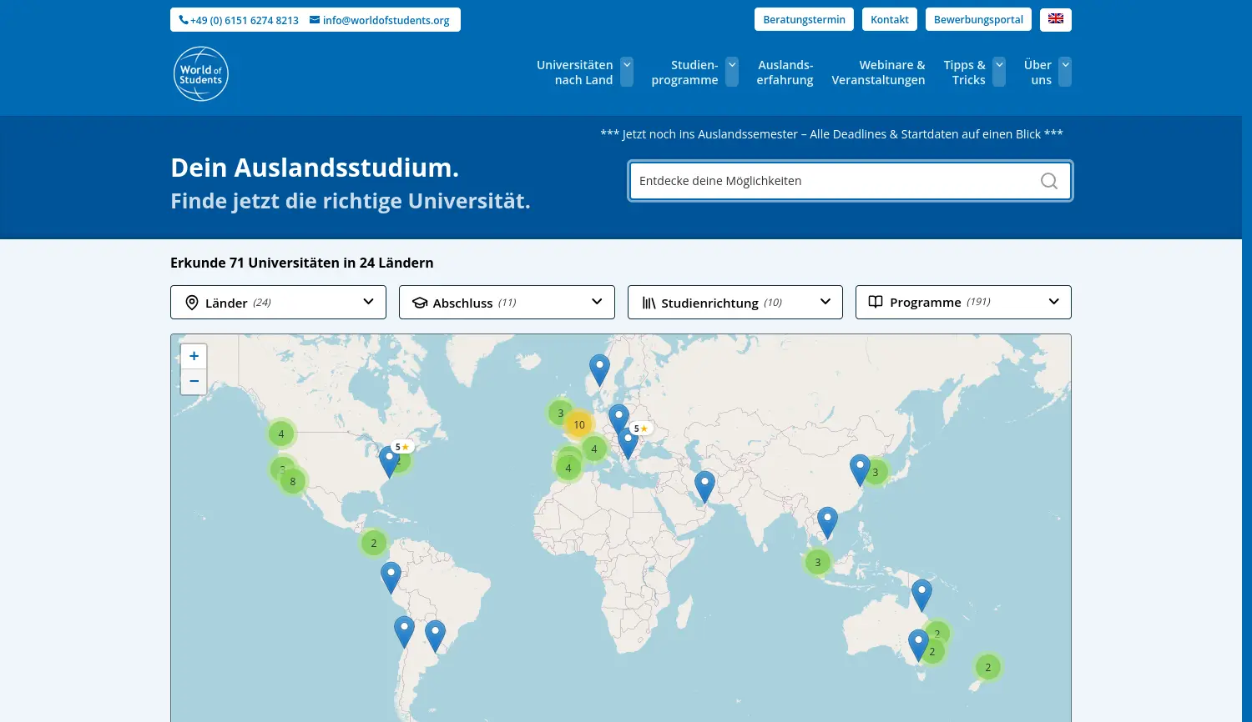Open email via the envelope icon

[314, 19]
